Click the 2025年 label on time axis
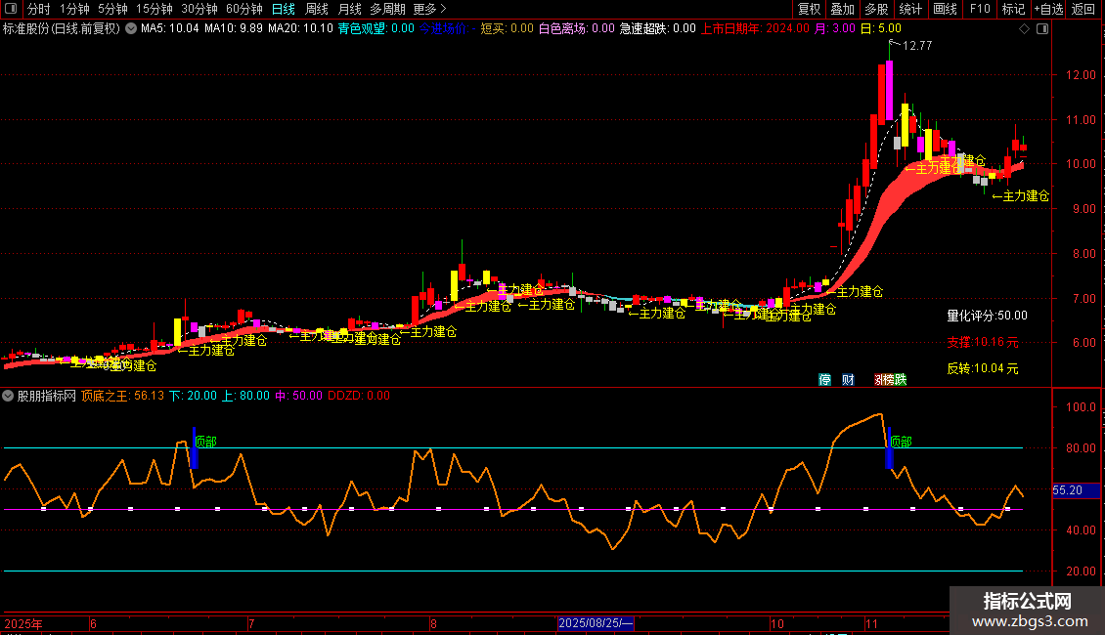Image resolution: width=1105 pixels, height=635 pixels. tap(23, 623)
